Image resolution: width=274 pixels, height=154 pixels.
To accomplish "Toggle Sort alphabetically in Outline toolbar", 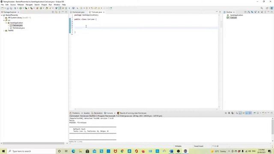I will (249, 12).
